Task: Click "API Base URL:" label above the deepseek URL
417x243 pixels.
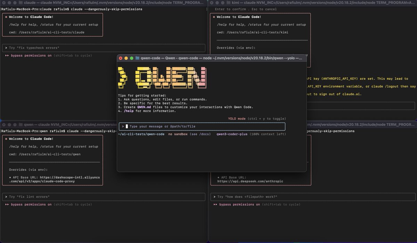Action: pos(234,177)
